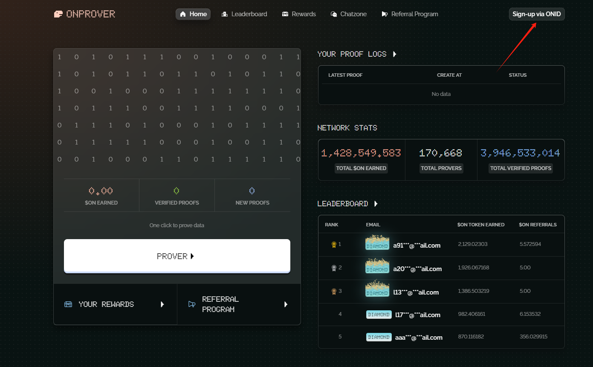Viewport: 593px width, 367px height.
Task: Click the ONPROVER logo icon
Action: tap(58, 14)
